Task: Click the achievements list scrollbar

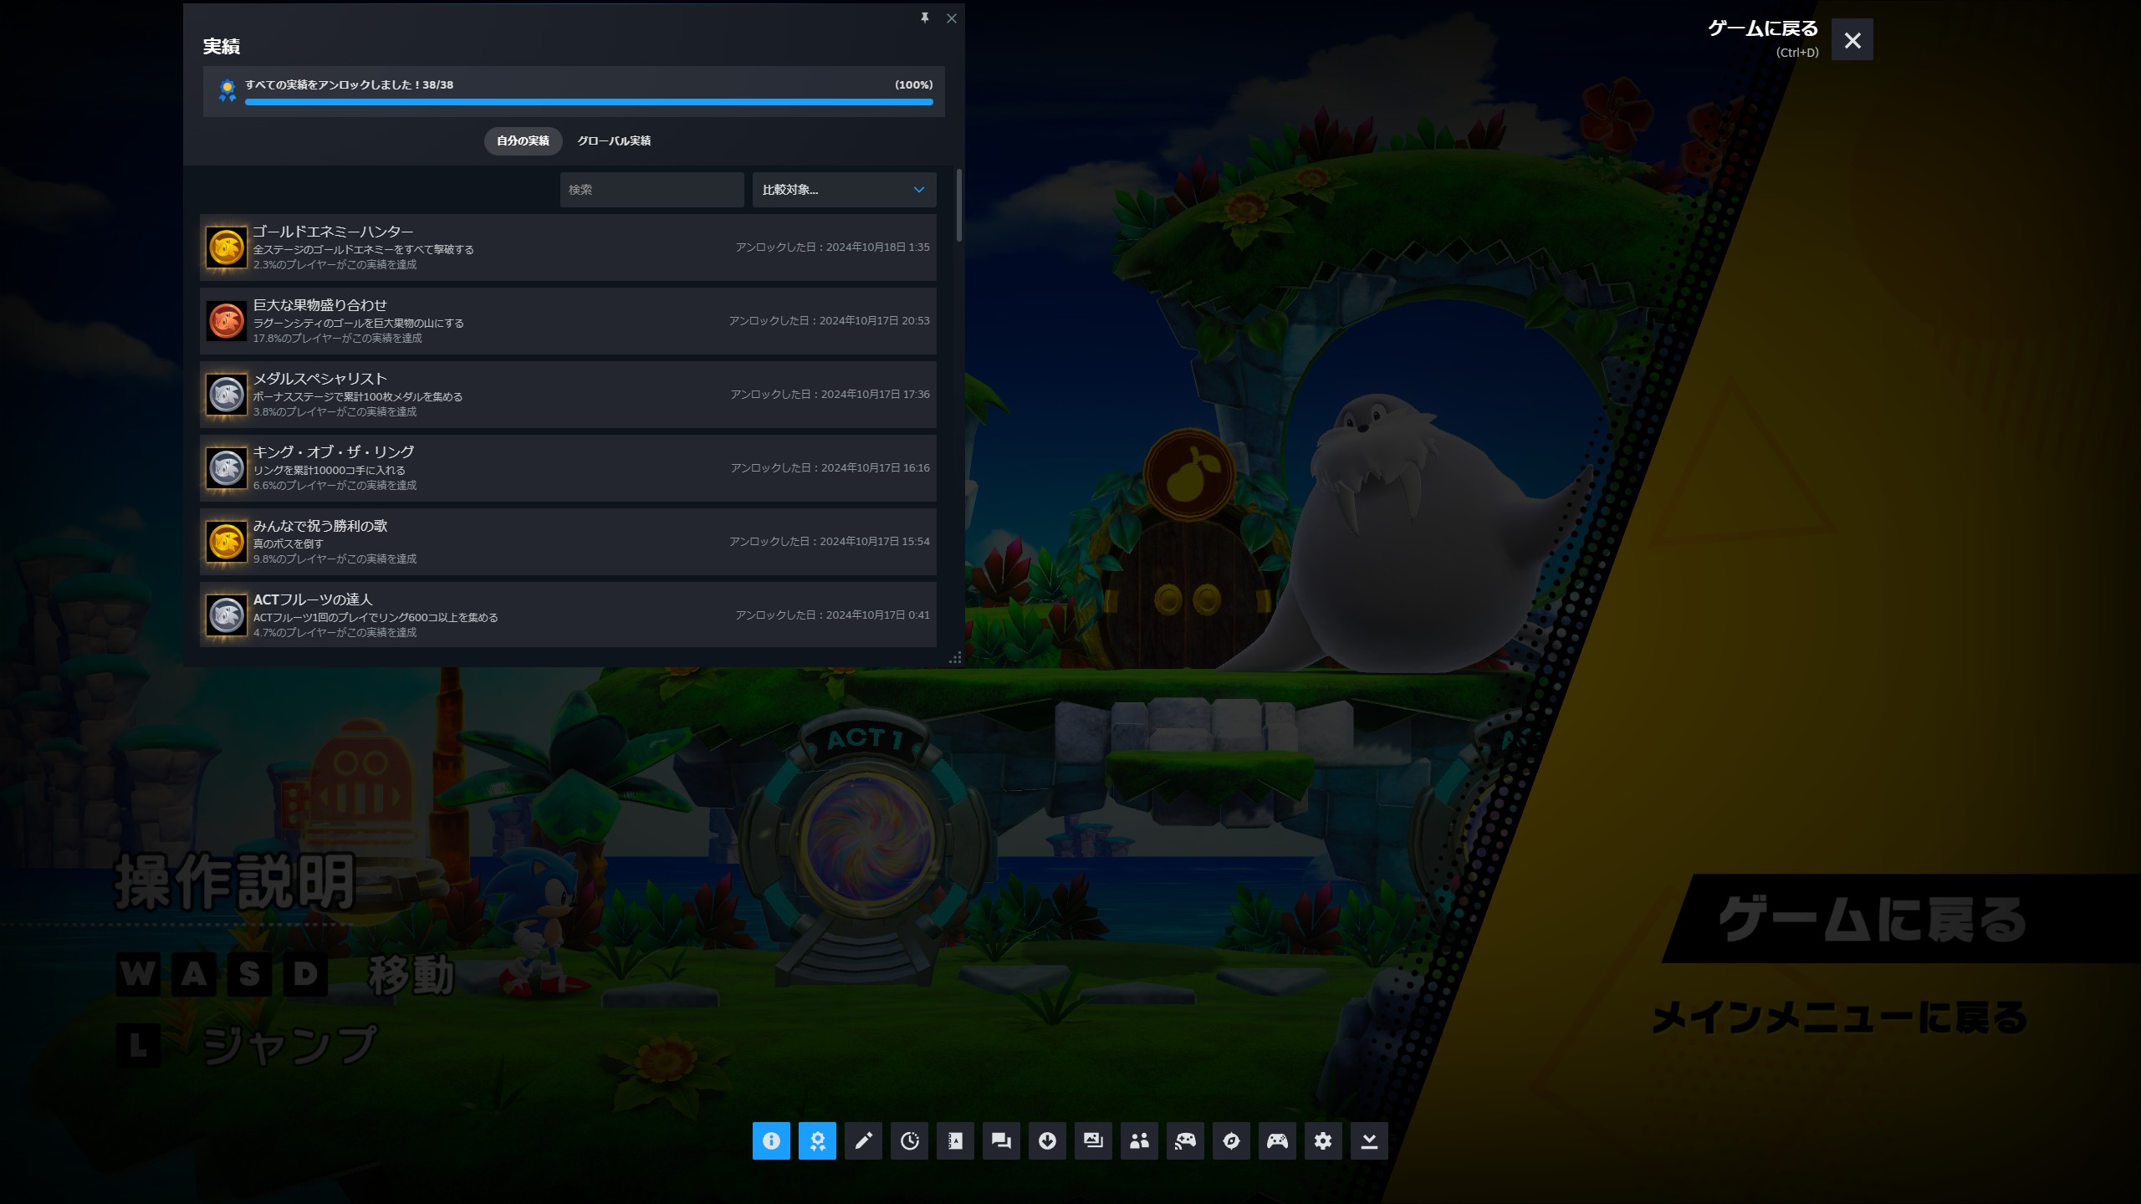Action: (958, 207)
